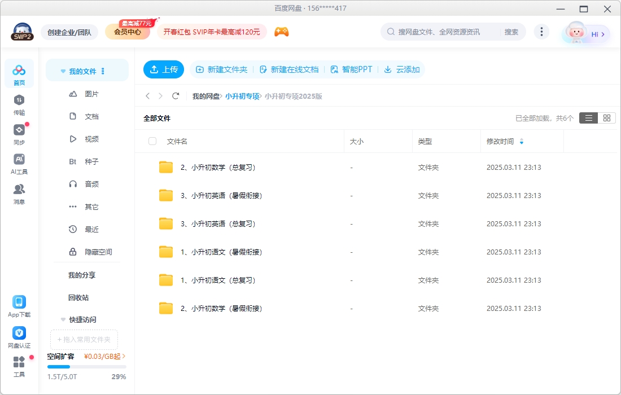This screenshot has width=621, height=395.
Task: Click 新建在线文档
Action: [289, 69]
